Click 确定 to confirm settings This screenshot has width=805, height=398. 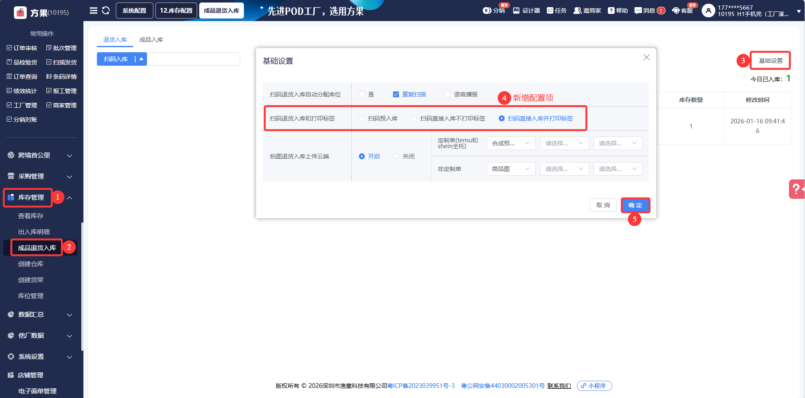click(x=635, y=205)
